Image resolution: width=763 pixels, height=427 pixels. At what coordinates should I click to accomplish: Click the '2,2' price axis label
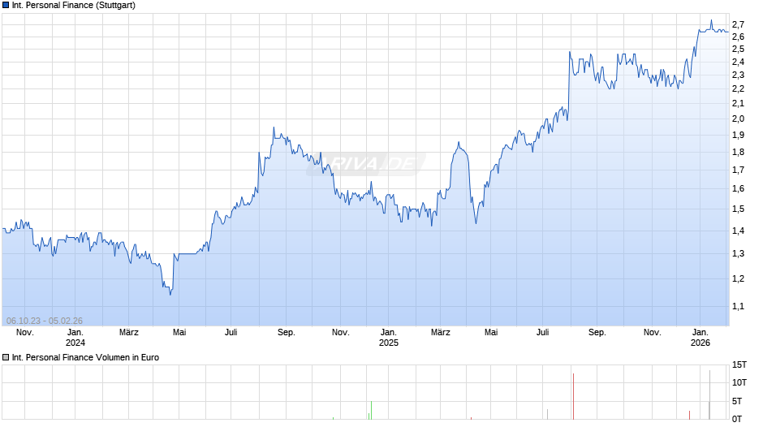(738, 88)
